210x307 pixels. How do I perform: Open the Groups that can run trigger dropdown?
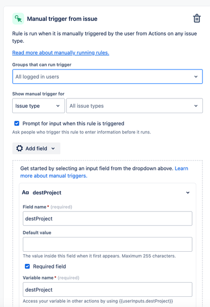[x=108, y=77]
